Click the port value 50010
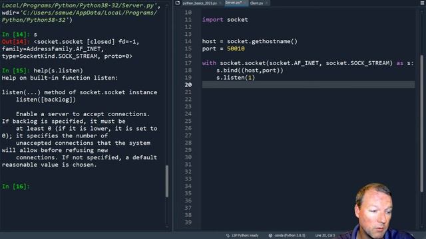This screenshot has width=426, height=239. pyautogui.click(x=236, y=48)
